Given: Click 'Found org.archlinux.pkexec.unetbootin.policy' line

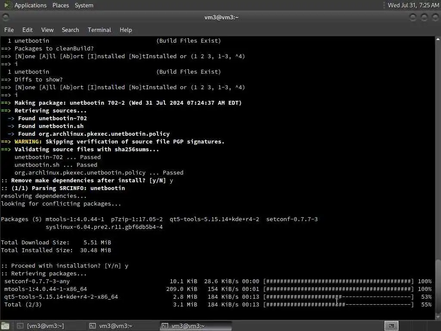Looking at the screenshot, I should click(x=89, y=134).
